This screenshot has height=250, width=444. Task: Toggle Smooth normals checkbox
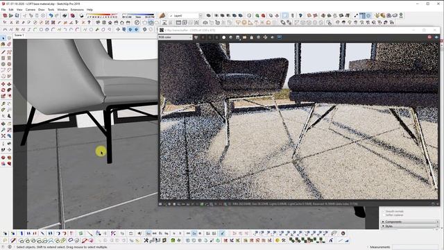coord(384,211)
